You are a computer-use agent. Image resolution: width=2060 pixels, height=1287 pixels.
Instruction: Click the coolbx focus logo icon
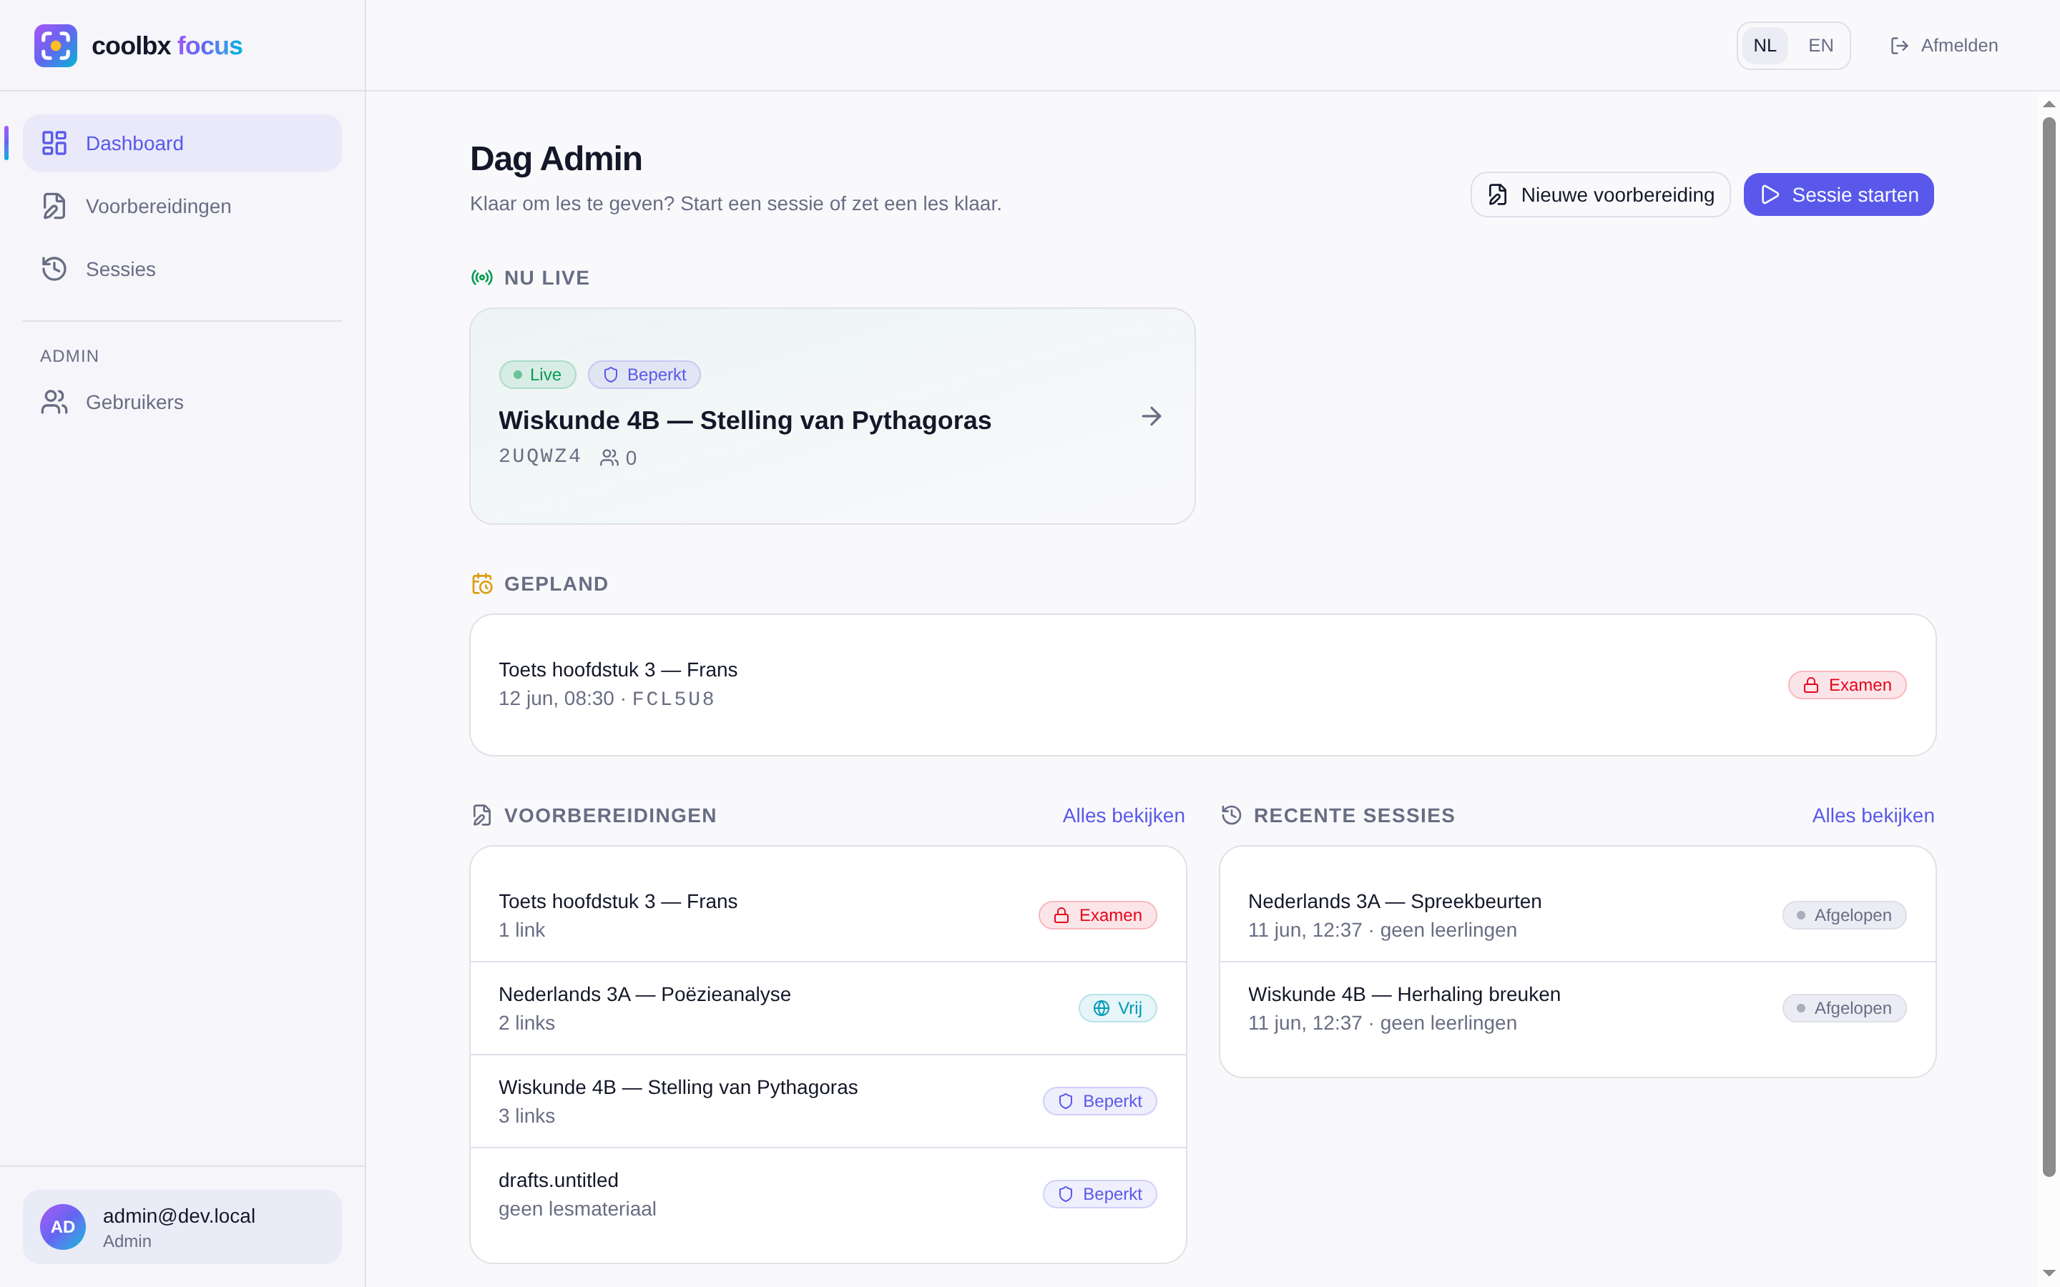point(55,45)
